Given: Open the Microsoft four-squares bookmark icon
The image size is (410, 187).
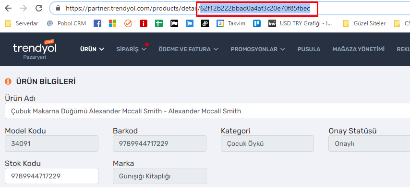Looking at the screenshot, I should click(113, 23).
